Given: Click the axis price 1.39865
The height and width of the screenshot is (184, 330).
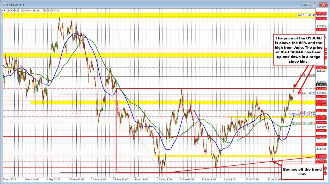Looking at the screenshot, I should (x=321, y=26).
